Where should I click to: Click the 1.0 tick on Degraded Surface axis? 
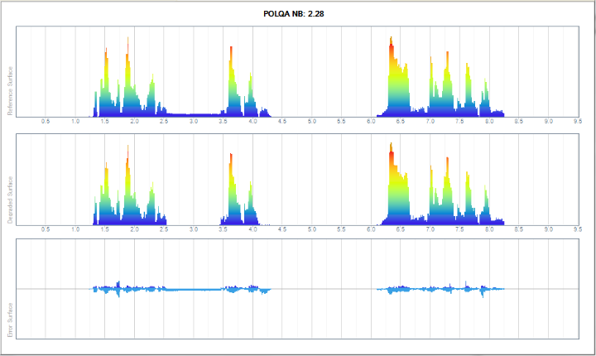(x=75, y=230)
